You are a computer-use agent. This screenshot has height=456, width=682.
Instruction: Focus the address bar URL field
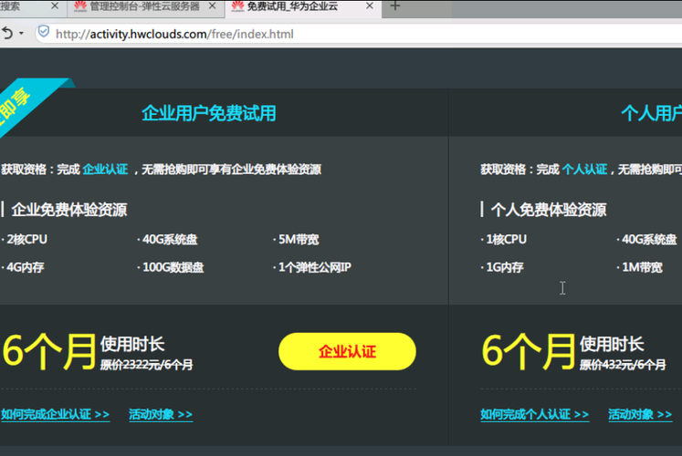pos(357,34)
